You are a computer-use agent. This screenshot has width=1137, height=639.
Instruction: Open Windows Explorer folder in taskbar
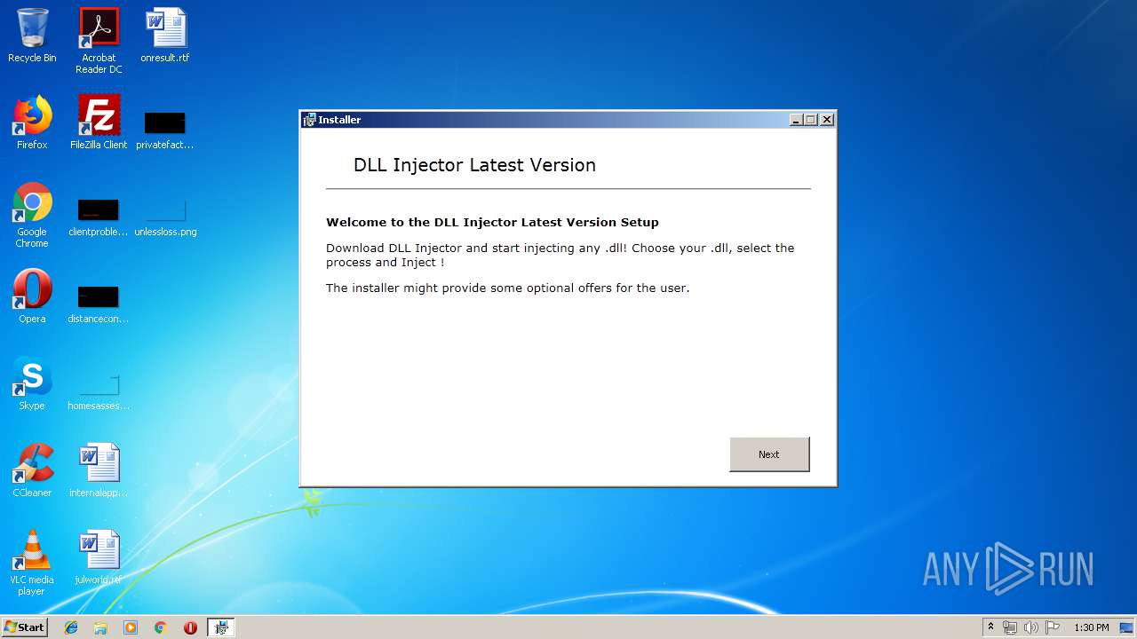click(100, 627)
